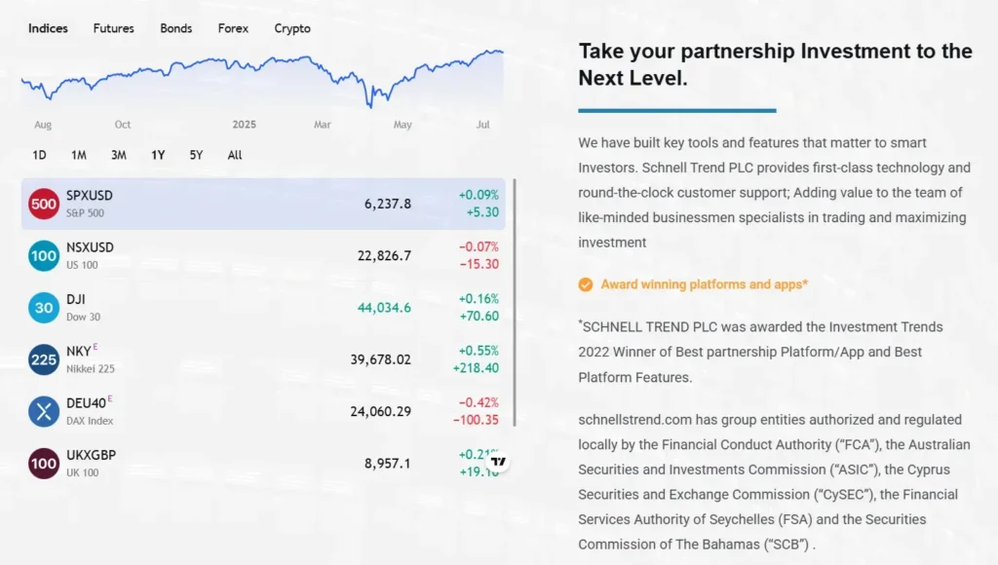Image resolution: width=998 pixels, height=565 pixels.
Task: Click the Nikkei 225 icon
Action: pos(43,359)
